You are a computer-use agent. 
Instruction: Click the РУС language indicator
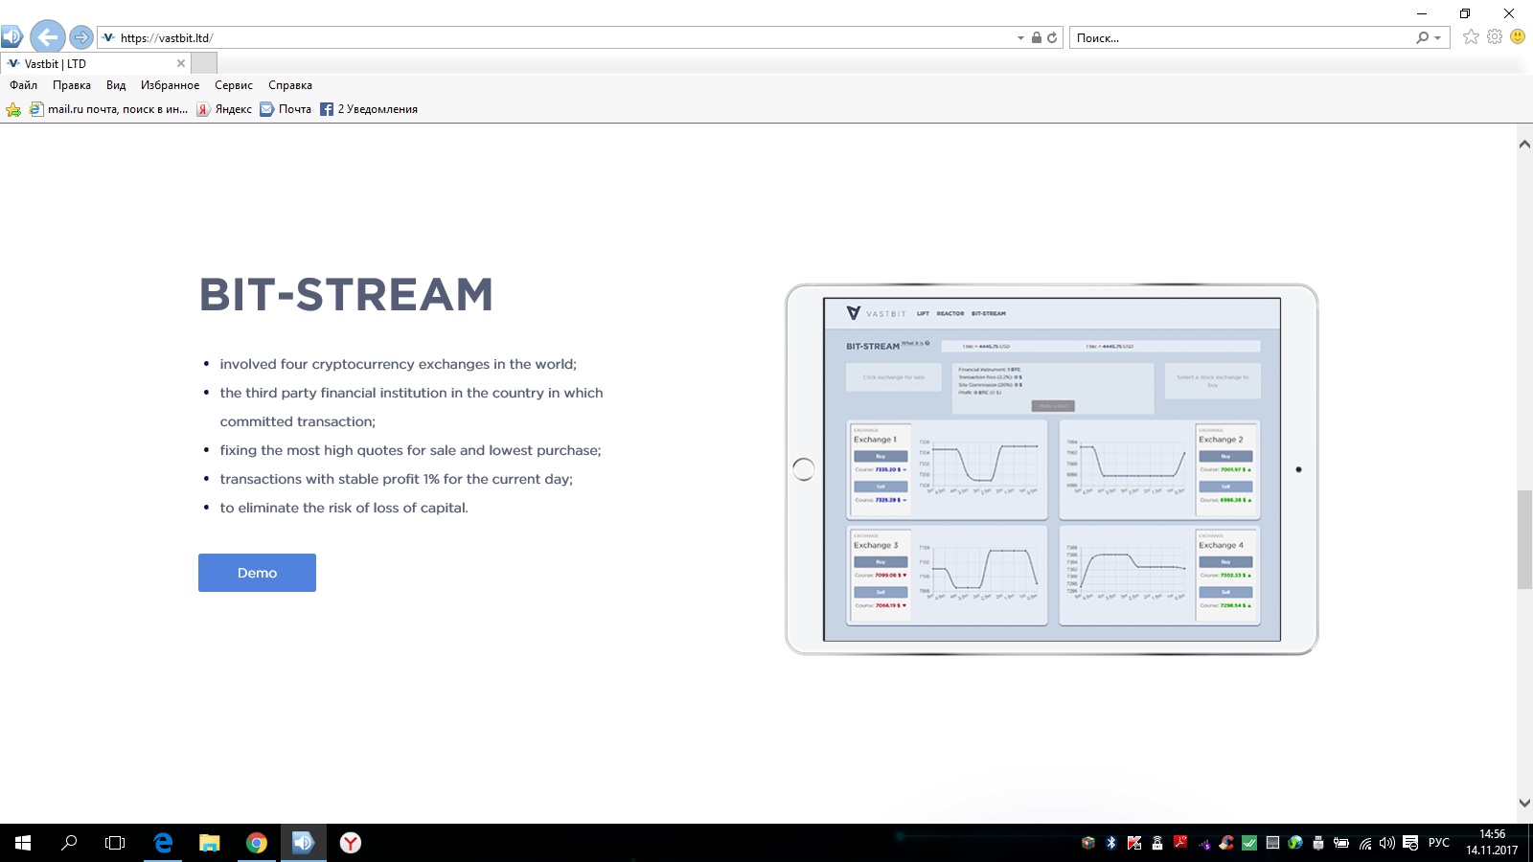click(1439, 843)
